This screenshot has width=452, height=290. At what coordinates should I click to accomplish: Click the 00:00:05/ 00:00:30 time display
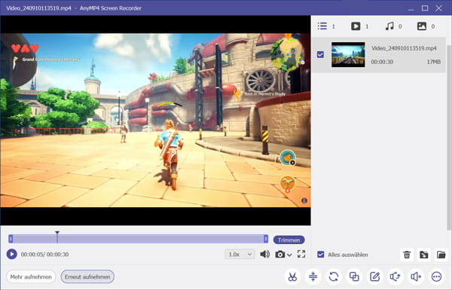[44, 255]
